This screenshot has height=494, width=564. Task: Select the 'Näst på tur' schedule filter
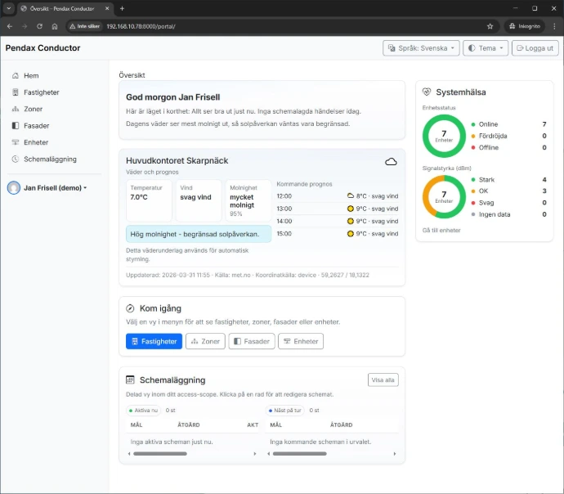coord(284,411)
